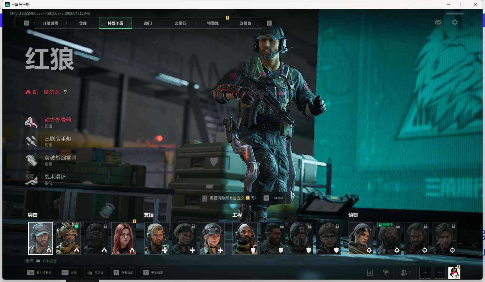Select the locked visor-wearing engineer operator
The width and height of the screenshot is (485, 282).
(x=273, y=238)
